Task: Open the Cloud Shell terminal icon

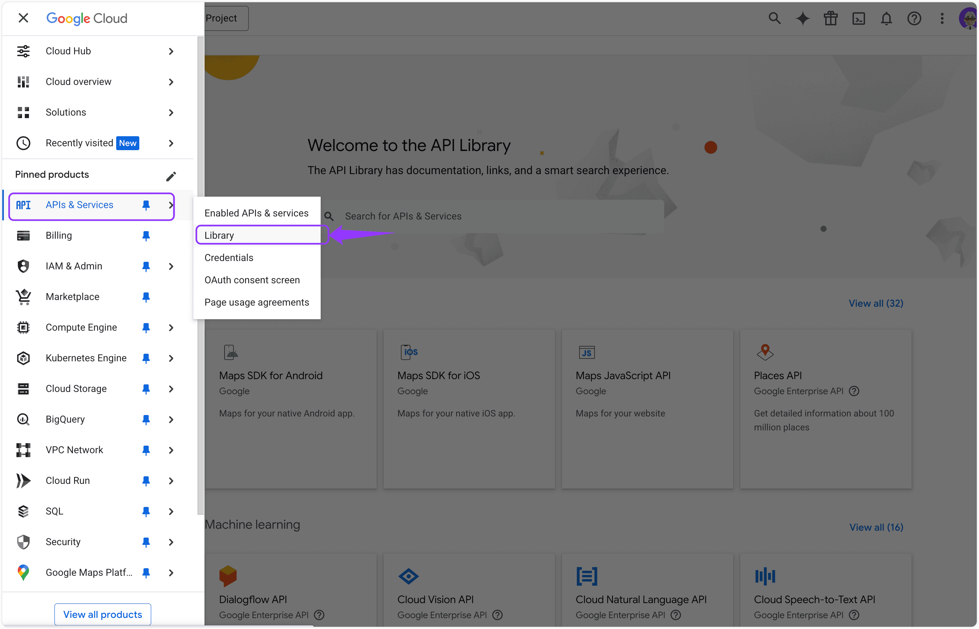Action: (x=859, y=18)
